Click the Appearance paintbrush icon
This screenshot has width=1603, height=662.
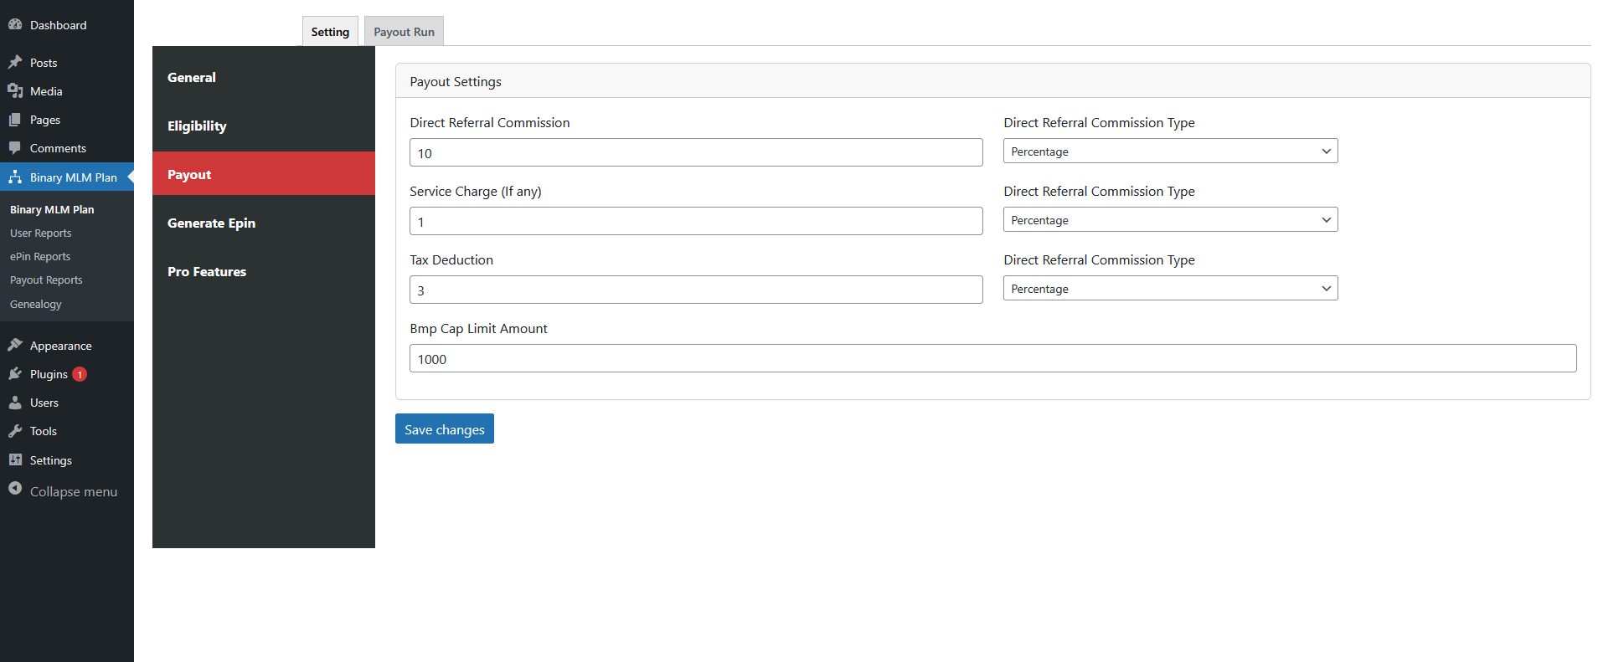pyautogui.click(x=15, y=345)
